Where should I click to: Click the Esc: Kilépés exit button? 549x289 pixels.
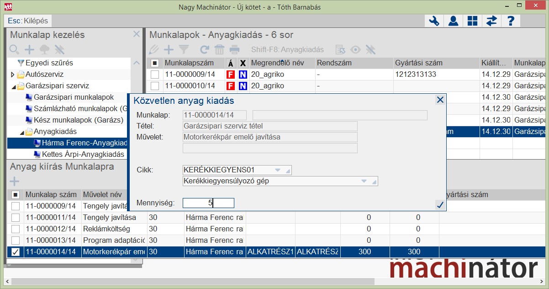click(28, 21)
